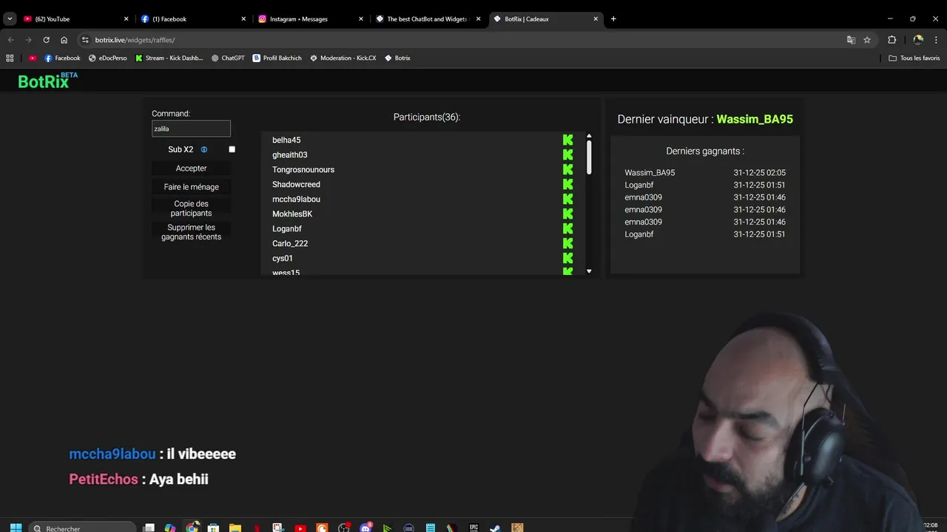Open the Profil Bakchich bookmark
Viewport: 947px width, 532px height.
(x=277, y=58)
